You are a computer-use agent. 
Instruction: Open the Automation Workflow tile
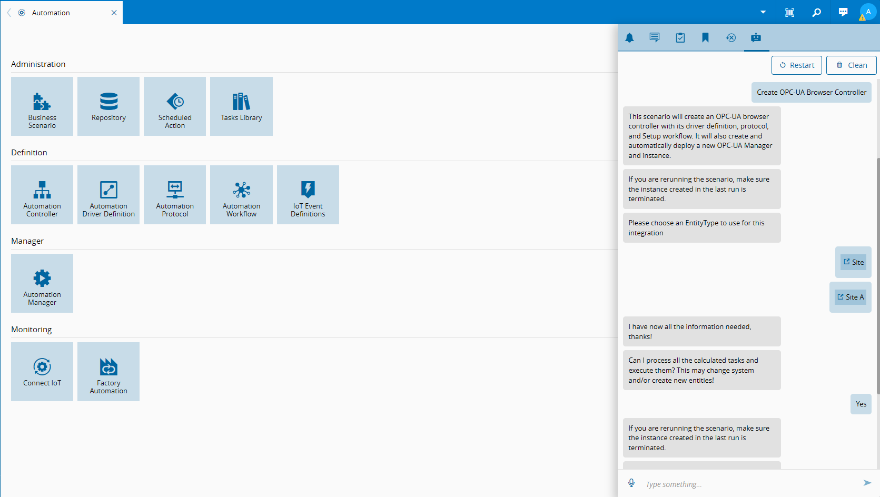[x=241, y=195]
